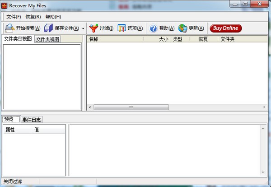Click the 过滤(I) toolbar label
This screenshot has width=271, height=187.
tap(107, 28)
